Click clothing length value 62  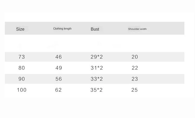tap(58, 90)
